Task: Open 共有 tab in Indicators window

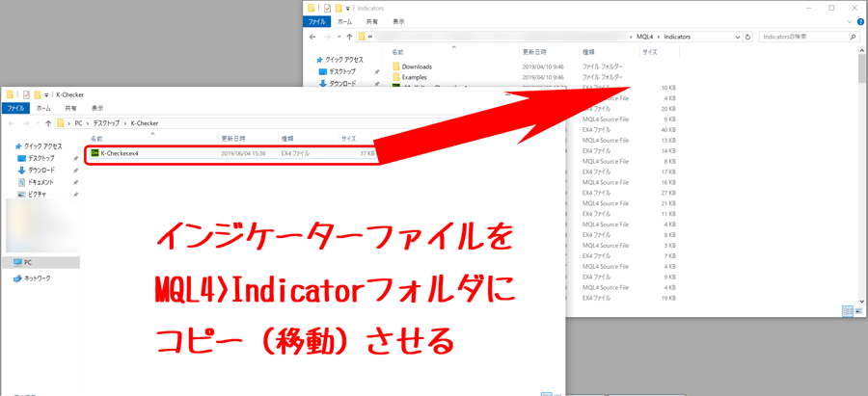Action: (x=372, y=22)
